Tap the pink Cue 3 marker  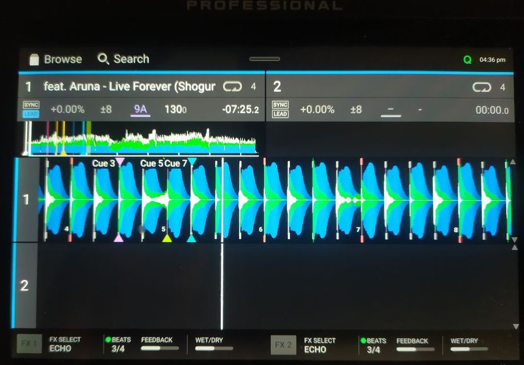(x=120, y=162)
